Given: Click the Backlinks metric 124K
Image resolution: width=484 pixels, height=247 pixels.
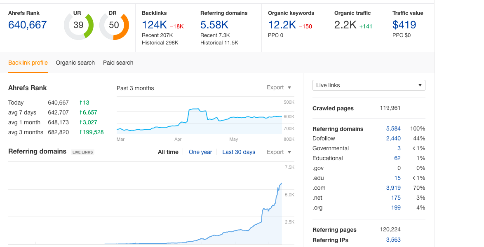Looking at the screenshot, I should coord(154,25).
